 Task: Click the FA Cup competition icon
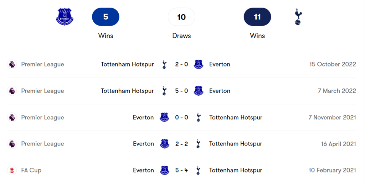coord(12,170)
